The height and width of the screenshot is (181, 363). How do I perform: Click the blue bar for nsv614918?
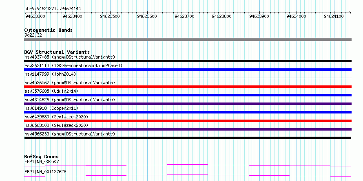point(188,112)
